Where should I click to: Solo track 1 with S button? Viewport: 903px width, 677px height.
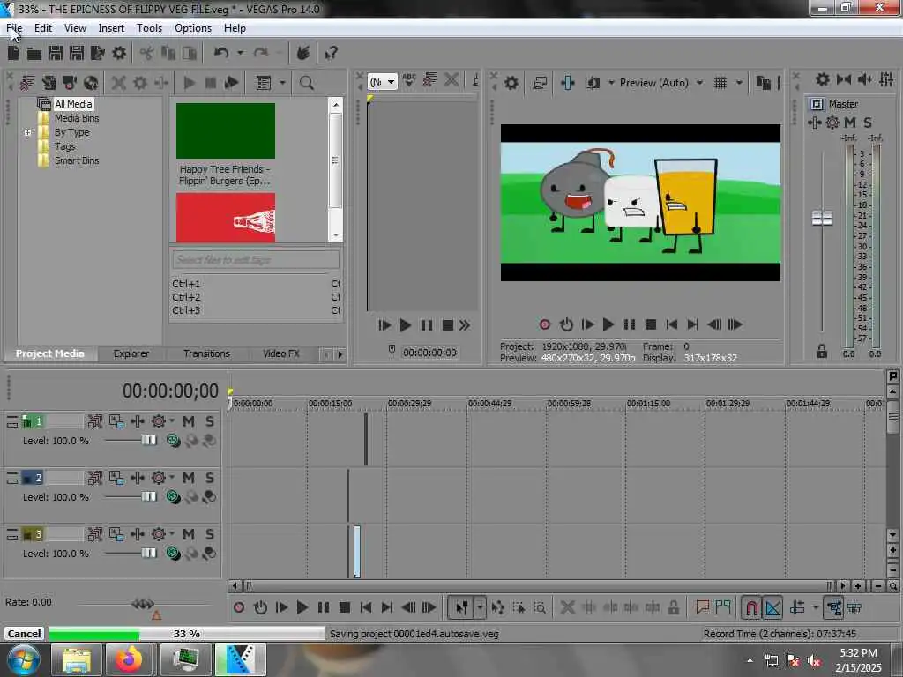tap(210, 421)
